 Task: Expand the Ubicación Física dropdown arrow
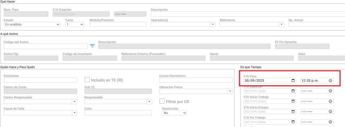(230, 91)
